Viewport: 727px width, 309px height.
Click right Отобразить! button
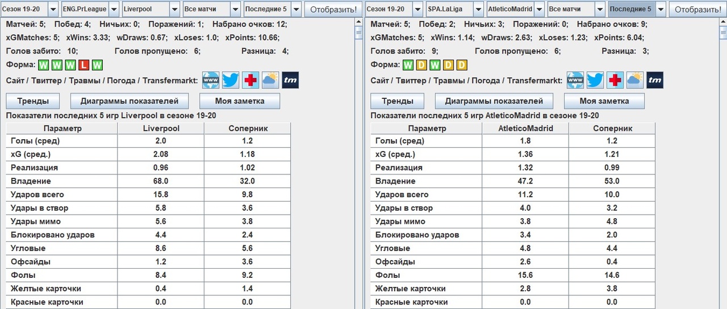pyautogui.click(x=698, y=9)
